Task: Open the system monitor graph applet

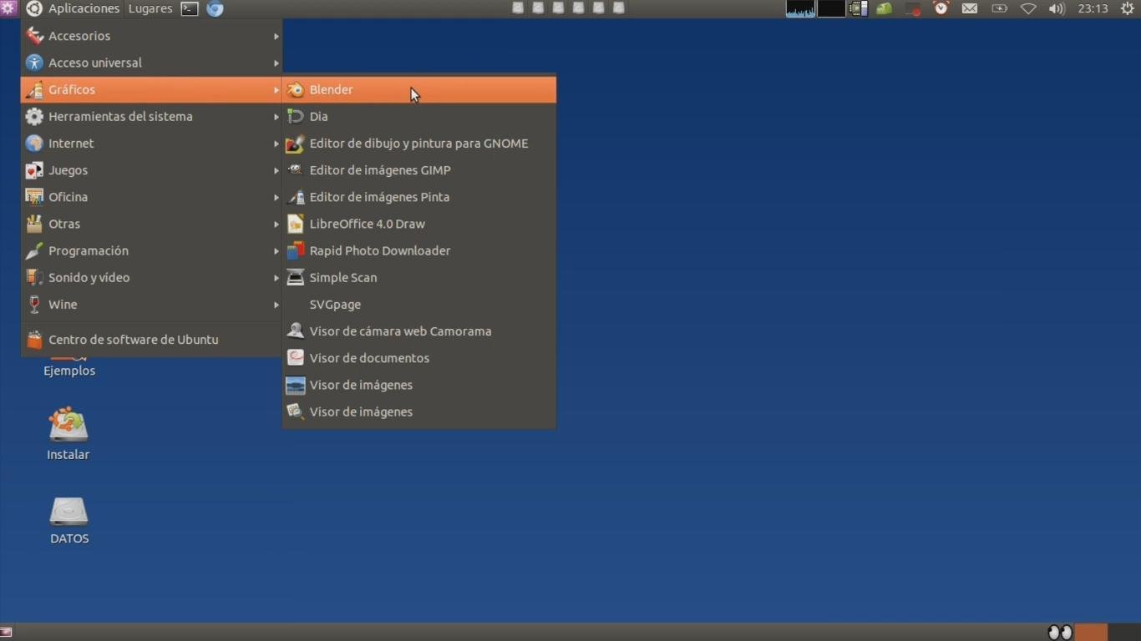Action: (800, 9)
